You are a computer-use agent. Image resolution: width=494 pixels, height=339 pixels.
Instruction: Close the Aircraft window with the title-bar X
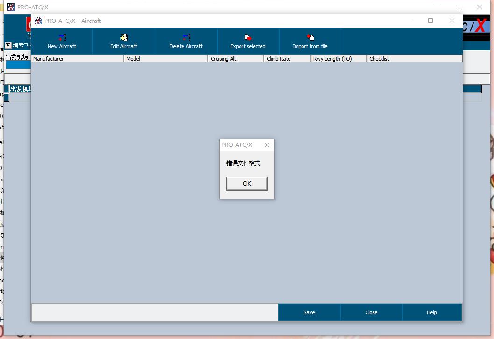point(452,21)
